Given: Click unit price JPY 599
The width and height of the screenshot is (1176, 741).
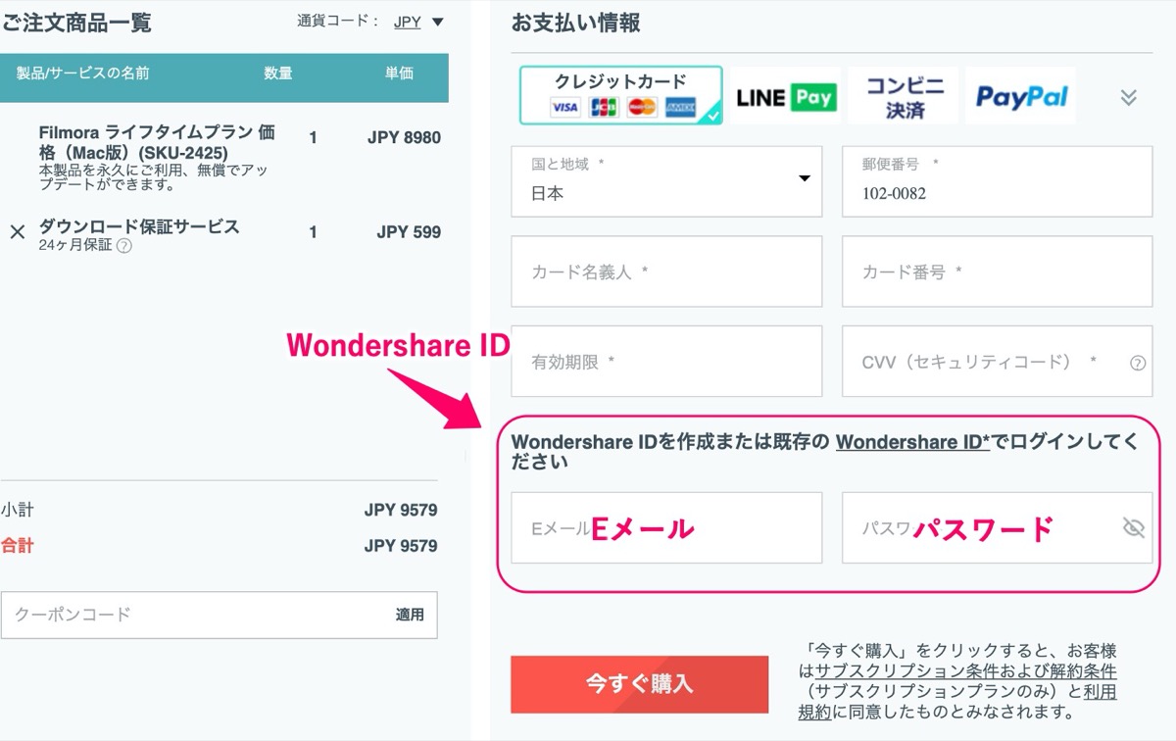Looking at the screenshot, I should (409, 232).
